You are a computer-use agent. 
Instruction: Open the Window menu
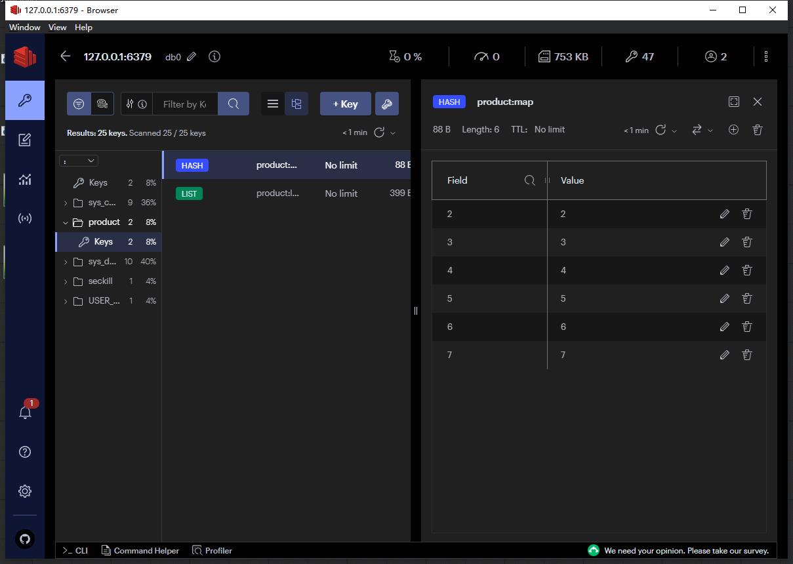coord(24,28)
